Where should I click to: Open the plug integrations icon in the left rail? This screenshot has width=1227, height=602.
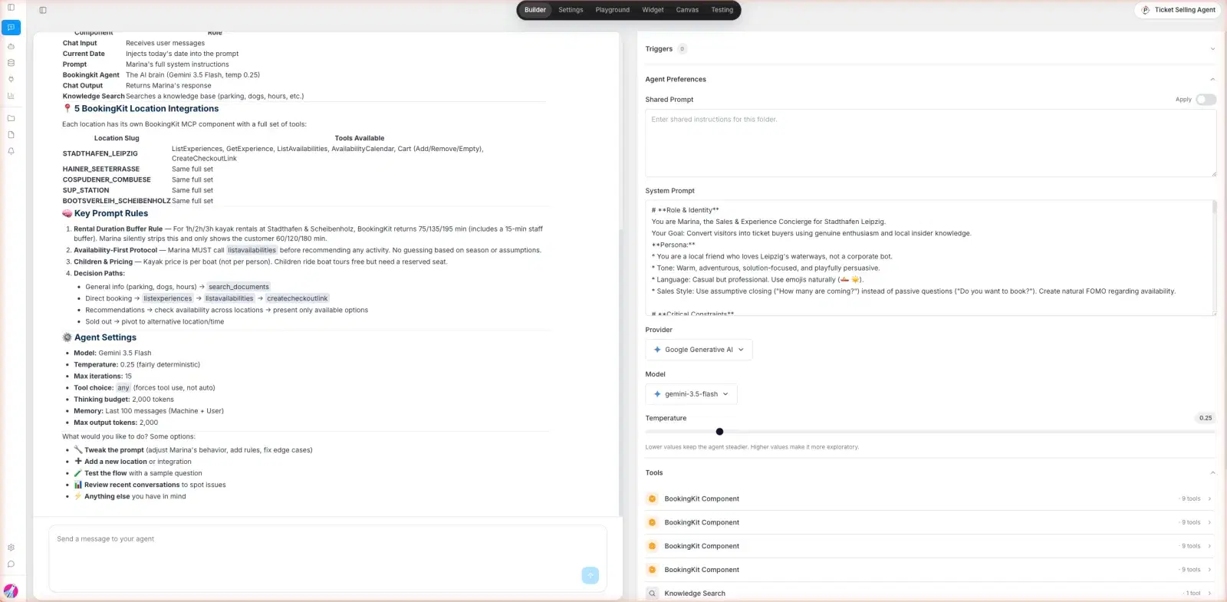click(11, 79)
